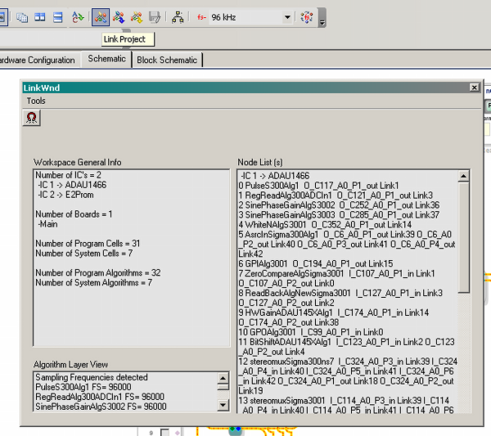
Task: Open the 96 kHz sample rate dropdown
Action: point(286,16)
